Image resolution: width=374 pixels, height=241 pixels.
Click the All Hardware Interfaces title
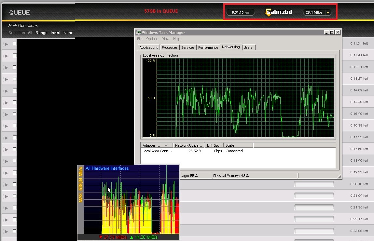(107, 168)
